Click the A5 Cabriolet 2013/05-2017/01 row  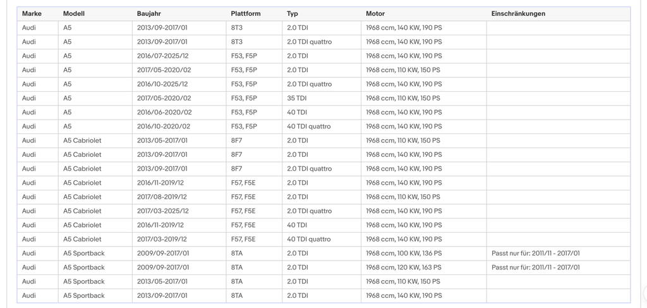point(323,140)
